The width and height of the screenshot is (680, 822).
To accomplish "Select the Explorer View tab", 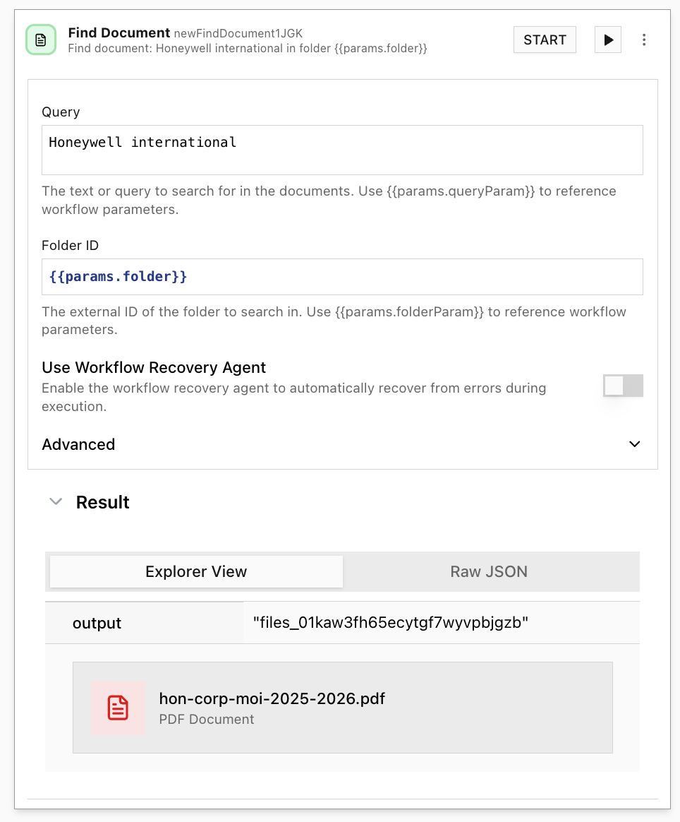I will [x=195, y=571].
